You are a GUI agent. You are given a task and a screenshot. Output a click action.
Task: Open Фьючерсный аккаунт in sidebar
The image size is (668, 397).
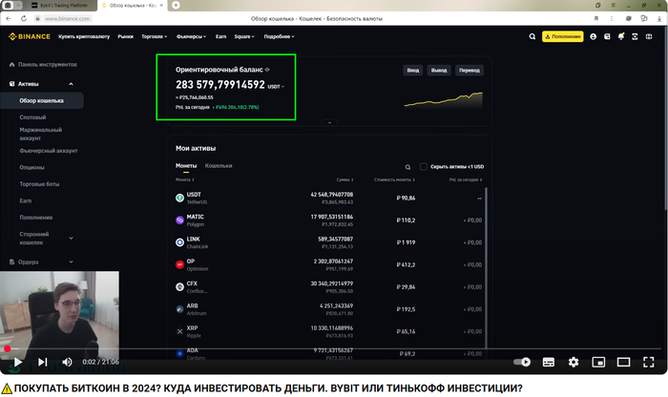point(49,151)
